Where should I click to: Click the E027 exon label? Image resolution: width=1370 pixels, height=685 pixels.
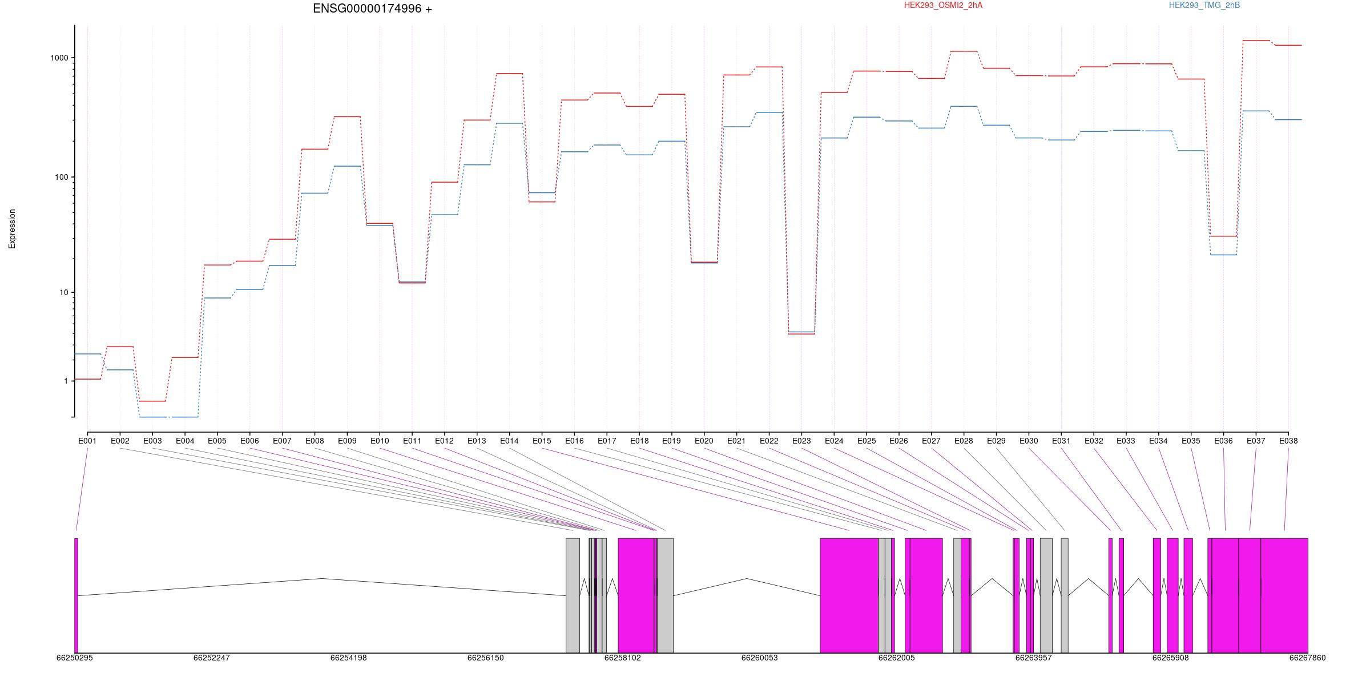coord(931,441)
